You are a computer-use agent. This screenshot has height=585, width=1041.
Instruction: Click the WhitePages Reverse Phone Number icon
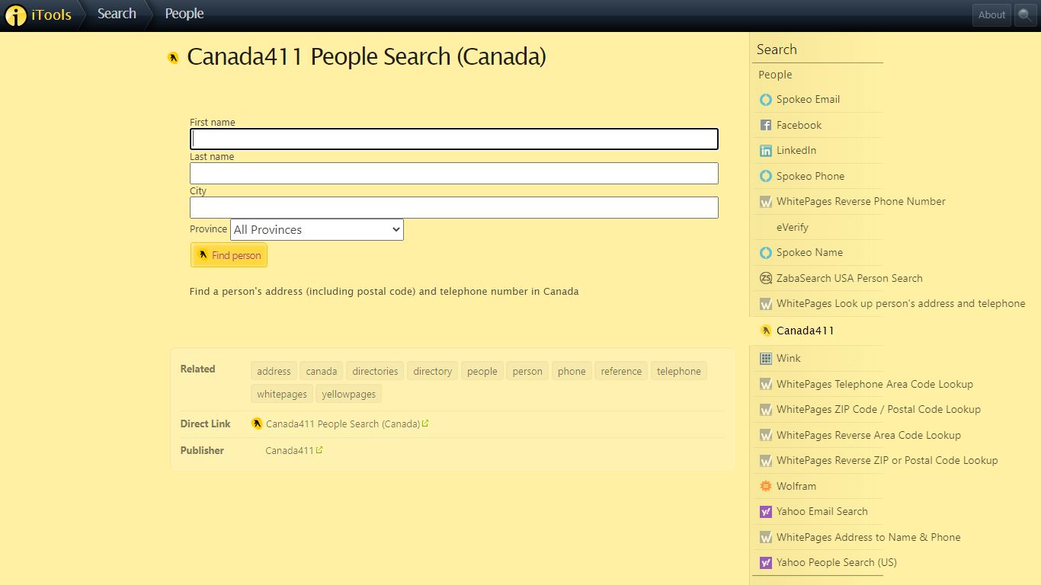(766, 202)
